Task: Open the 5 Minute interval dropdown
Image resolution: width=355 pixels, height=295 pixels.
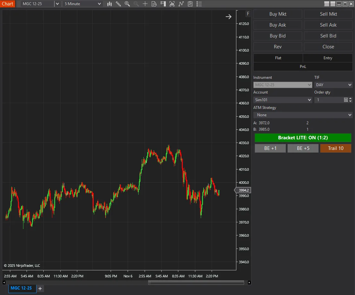Action: [x=82, y=4]
